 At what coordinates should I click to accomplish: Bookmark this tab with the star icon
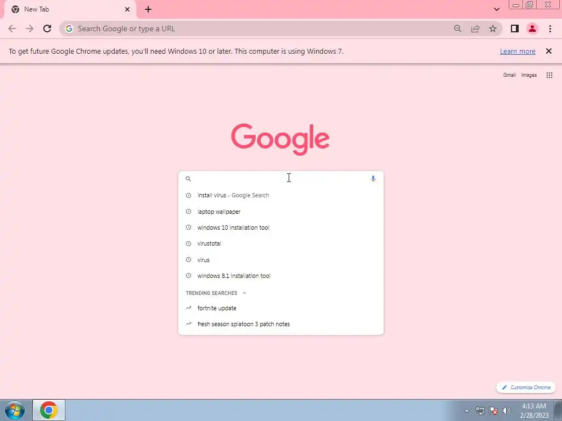tap(493, 29)
